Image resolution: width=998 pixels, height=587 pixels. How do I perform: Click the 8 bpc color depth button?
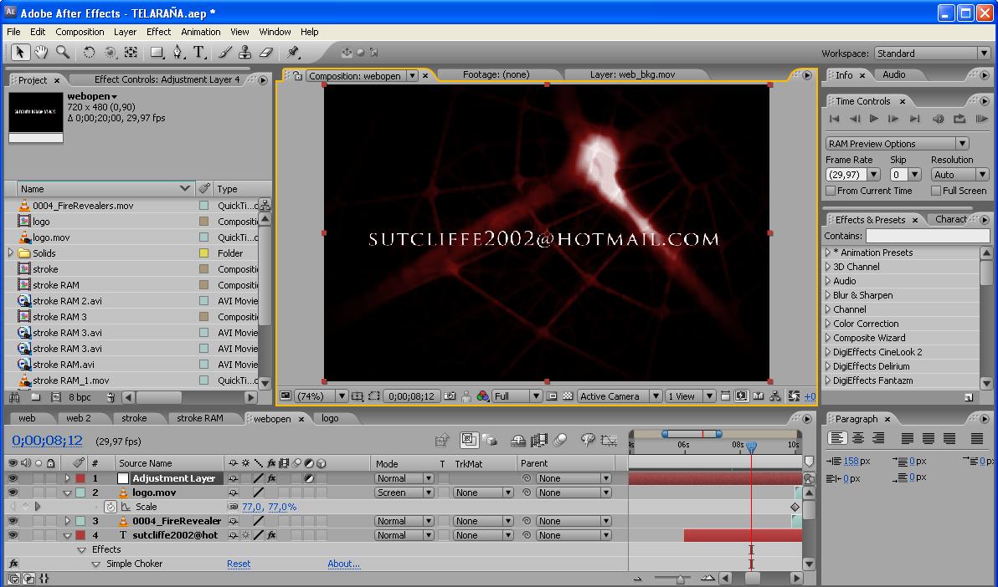(x=80, y=397)
